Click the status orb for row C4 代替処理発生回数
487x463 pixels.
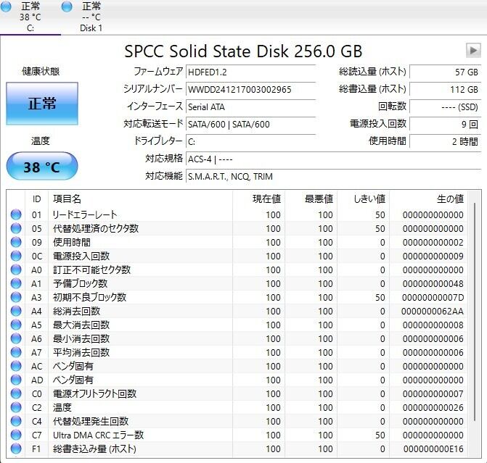(x=16, y=421)
